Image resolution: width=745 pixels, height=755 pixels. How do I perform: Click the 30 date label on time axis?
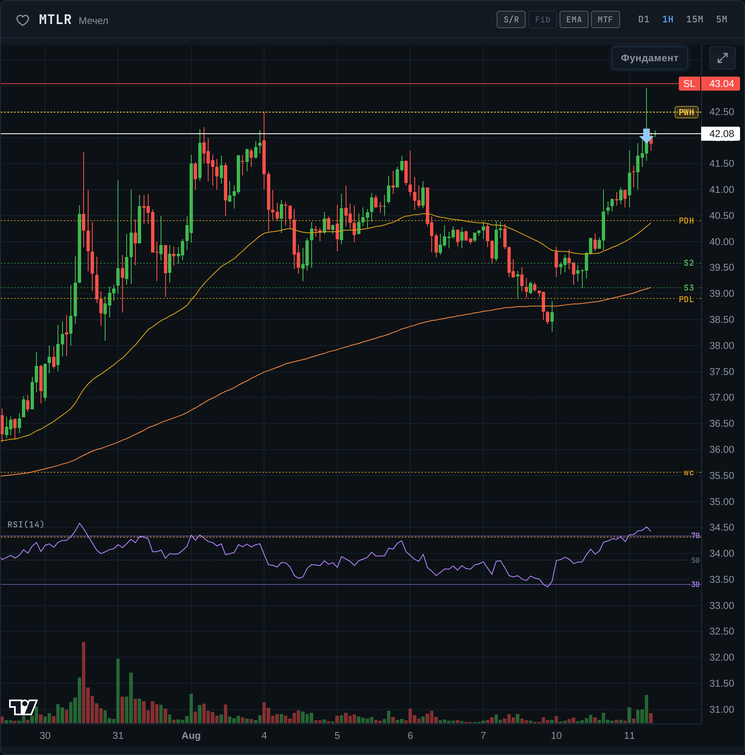[45, 736]
